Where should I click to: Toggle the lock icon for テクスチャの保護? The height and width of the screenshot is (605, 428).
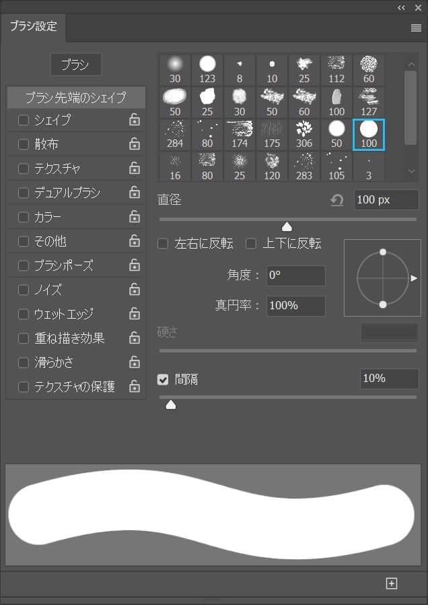coord(134,386)
